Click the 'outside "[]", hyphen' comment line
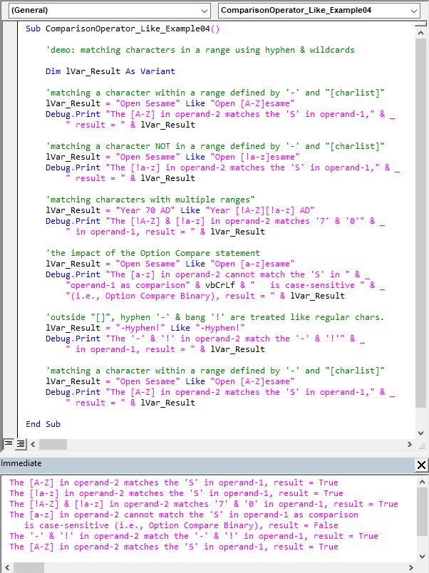The image size is (429, 573). 215,318
